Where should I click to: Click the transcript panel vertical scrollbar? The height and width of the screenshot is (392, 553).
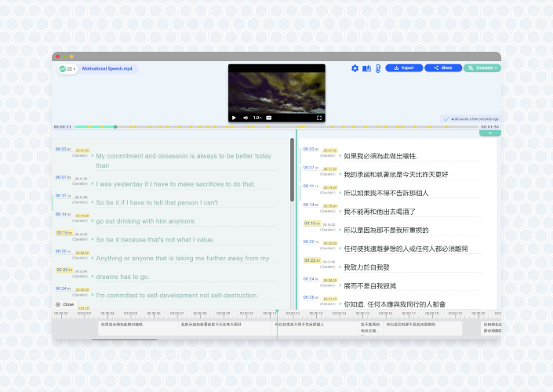[x=292, y=170]
